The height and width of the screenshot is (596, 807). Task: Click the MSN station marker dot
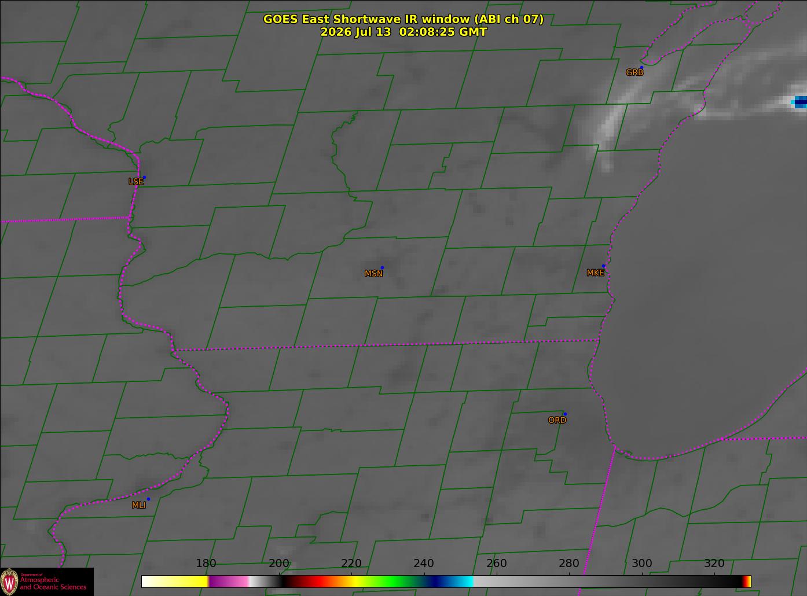(x=382, y=267)
